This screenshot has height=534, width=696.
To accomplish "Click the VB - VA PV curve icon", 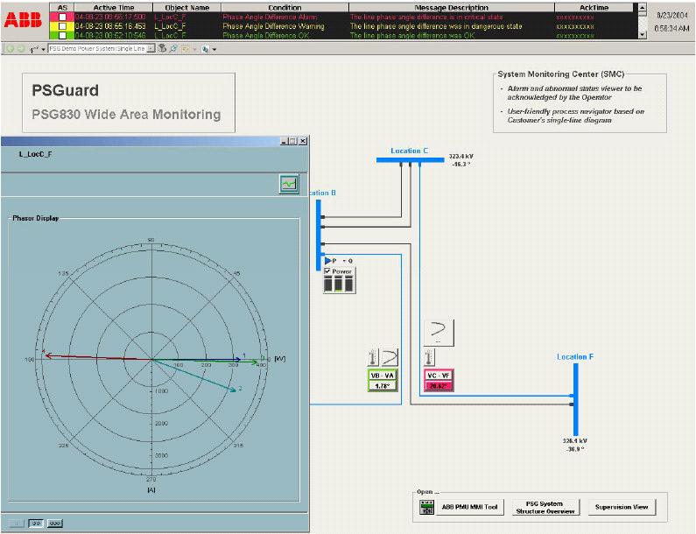I will pos(390,357).
